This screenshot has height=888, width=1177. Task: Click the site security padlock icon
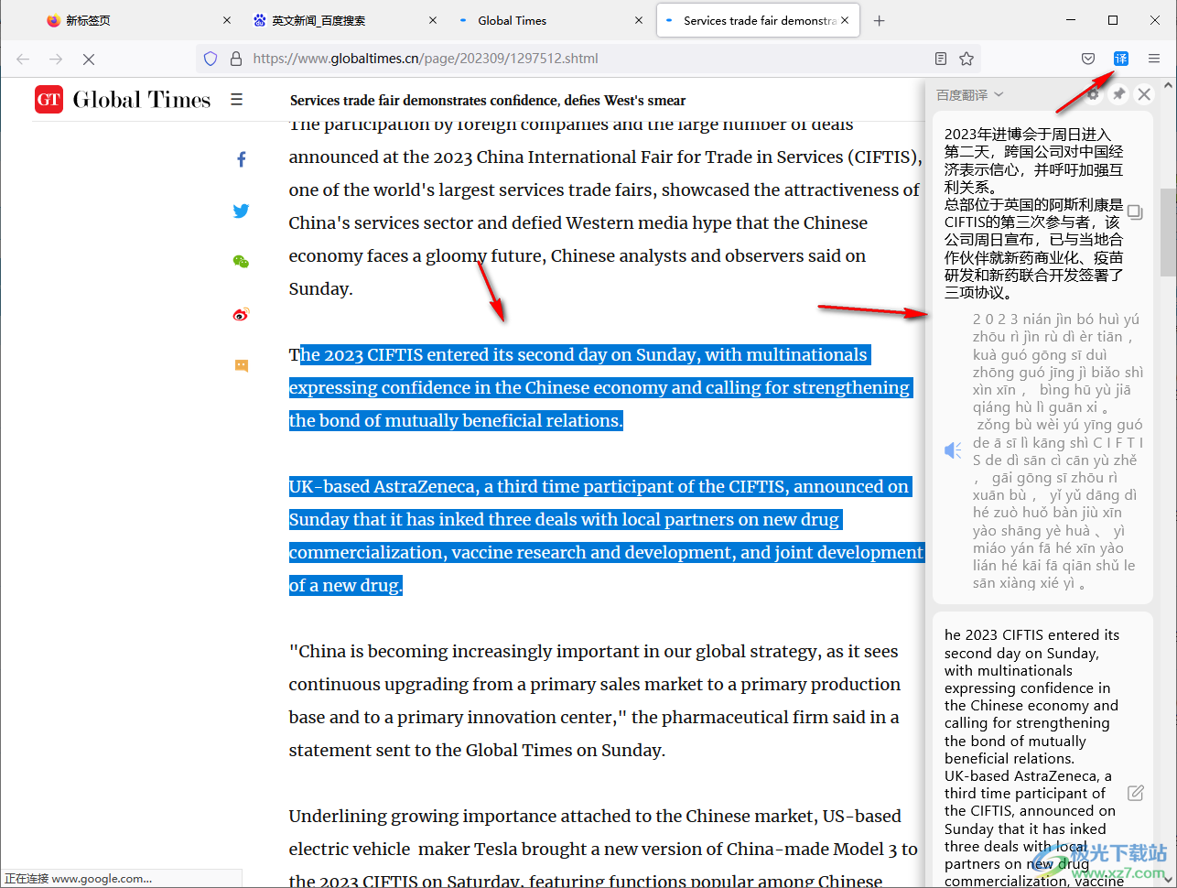coord(236,59)
